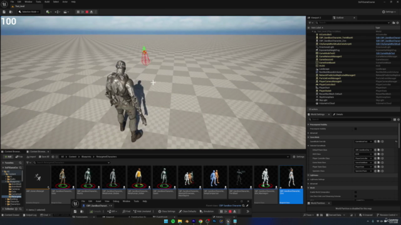
Task: Open Class Defaults in blueprint editor
Action: click(187, 211)
